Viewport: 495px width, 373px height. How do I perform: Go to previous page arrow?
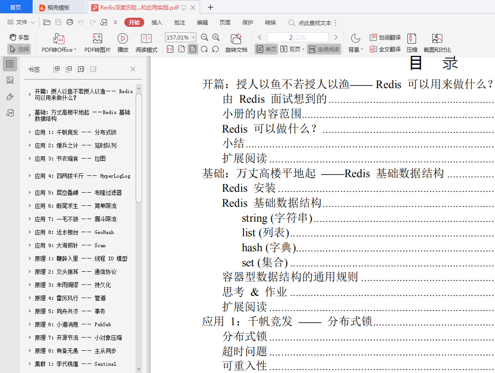260,37
